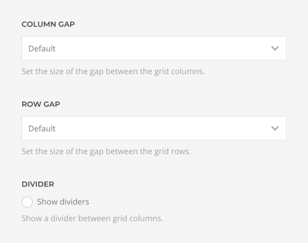Focus the Row Gap select box

(x=154, y=129)
